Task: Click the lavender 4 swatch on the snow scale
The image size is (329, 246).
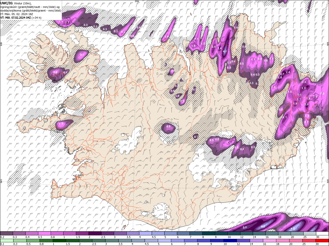Action: [x=145, y=233]
